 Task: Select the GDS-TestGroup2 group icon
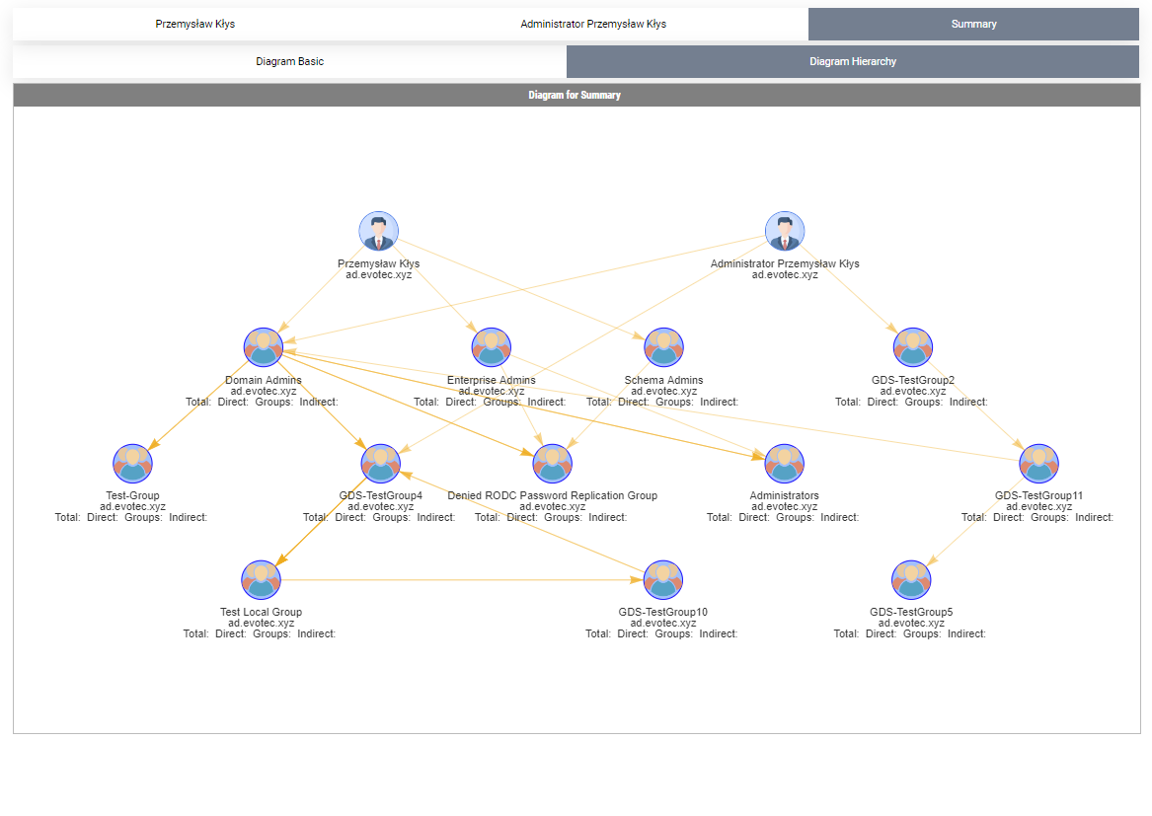(913, 347)
